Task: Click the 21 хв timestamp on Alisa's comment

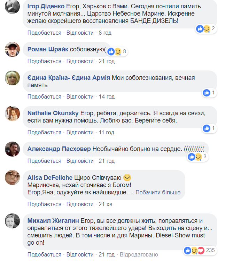Action: coord(106,204)
